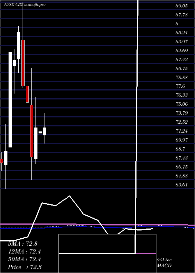Click the 80.15 price axis label
The height and width of the screenshot is (273, 195).
point(182,68)
